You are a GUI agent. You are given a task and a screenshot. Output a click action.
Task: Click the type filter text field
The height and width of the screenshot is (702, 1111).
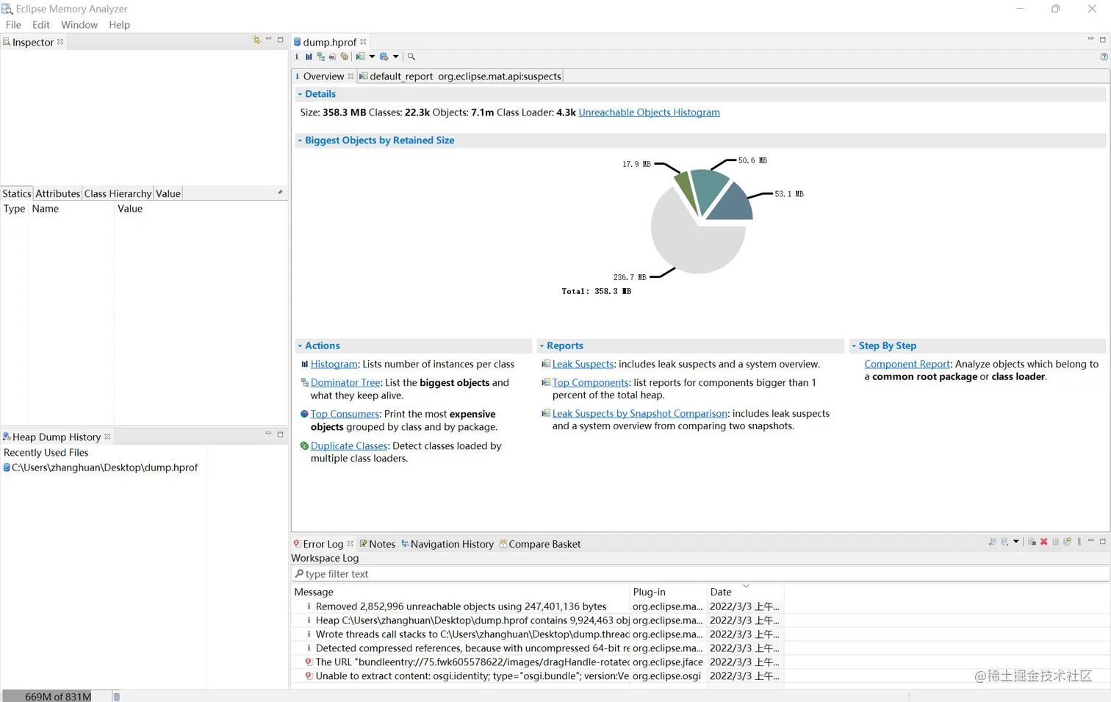click(x=700, y=574)
